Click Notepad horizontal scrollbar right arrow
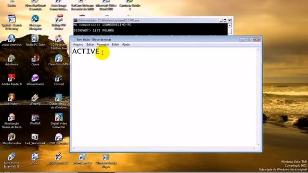The height and width of the screenshot is (173, 308). pos(254,148)
